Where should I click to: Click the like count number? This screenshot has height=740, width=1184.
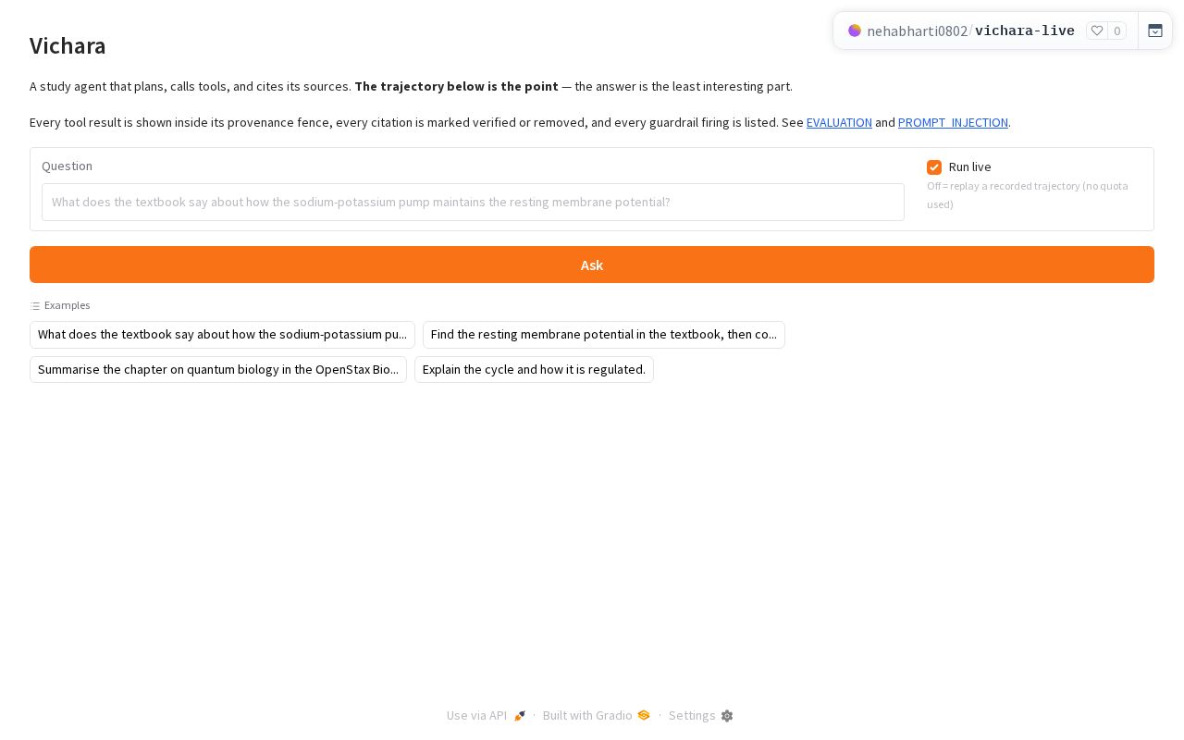click(x=1117, y=31)
